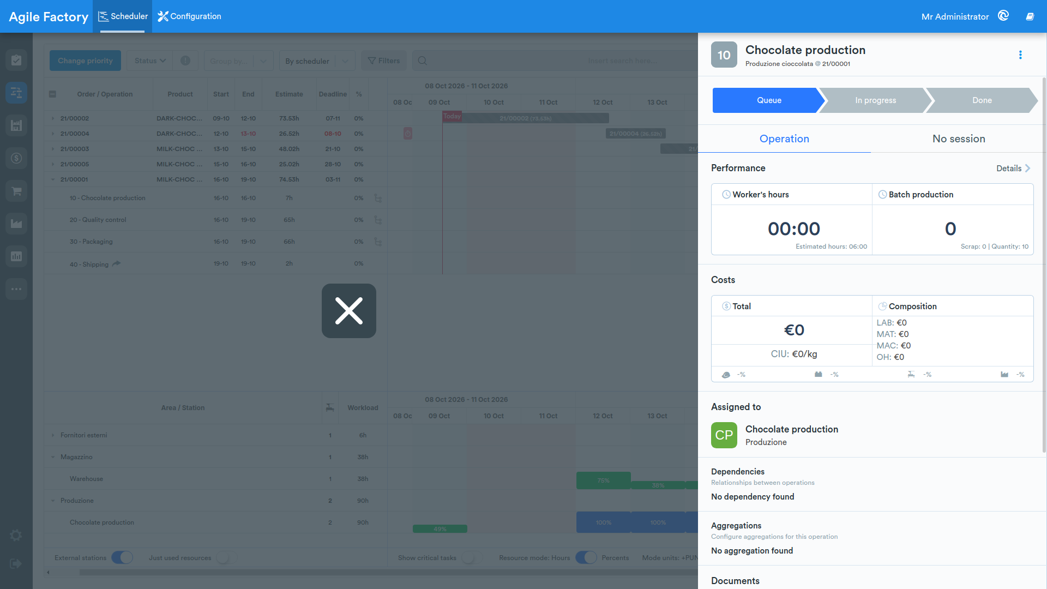The width and height of the screenshot is (1047, 589).
Task: Expand order 21/00002 row
Action: coord(53,118)
